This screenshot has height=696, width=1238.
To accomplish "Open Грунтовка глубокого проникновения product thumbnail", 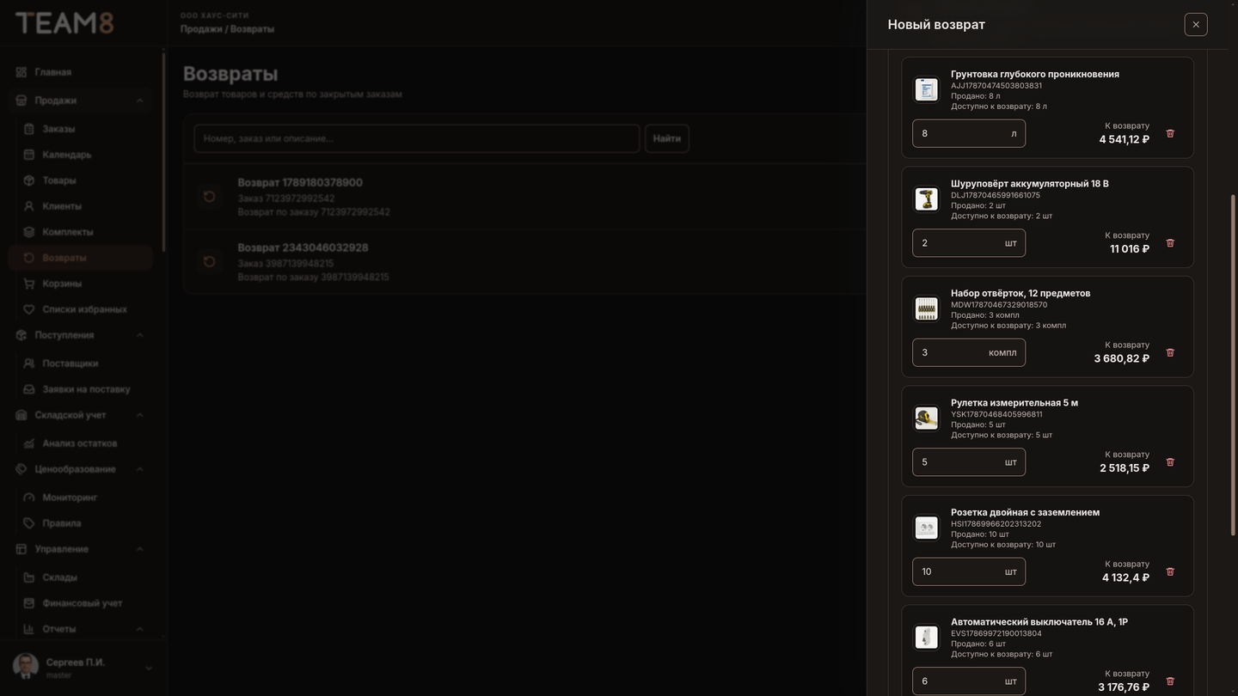I will [x=926, y=89].
